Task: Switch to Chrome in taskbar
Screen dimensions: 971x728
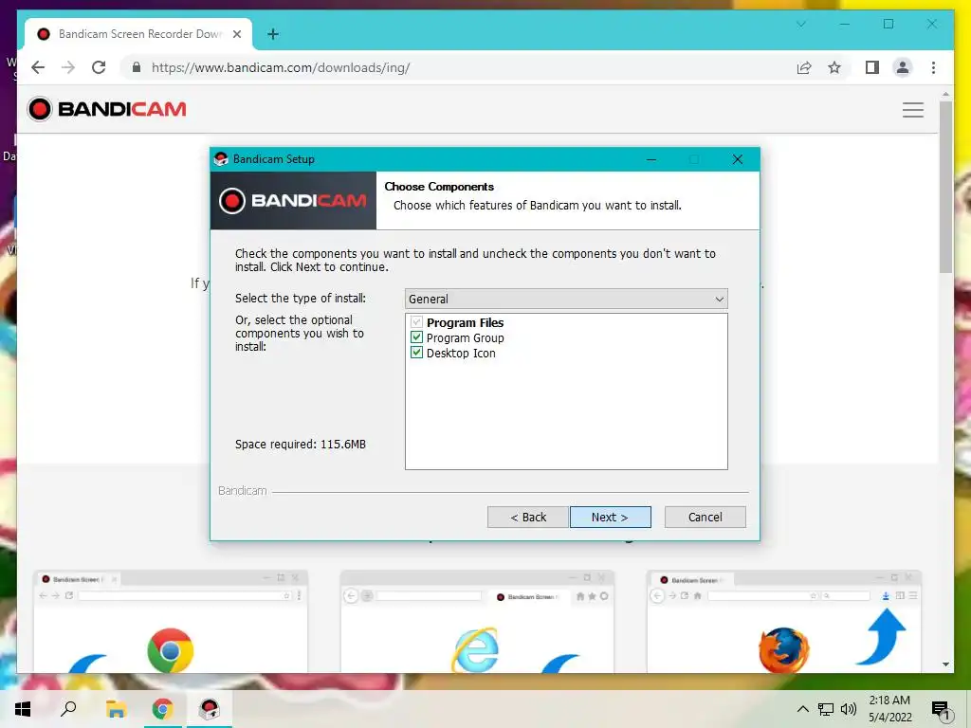Action: pyautogui.click(x=163, y=709)
